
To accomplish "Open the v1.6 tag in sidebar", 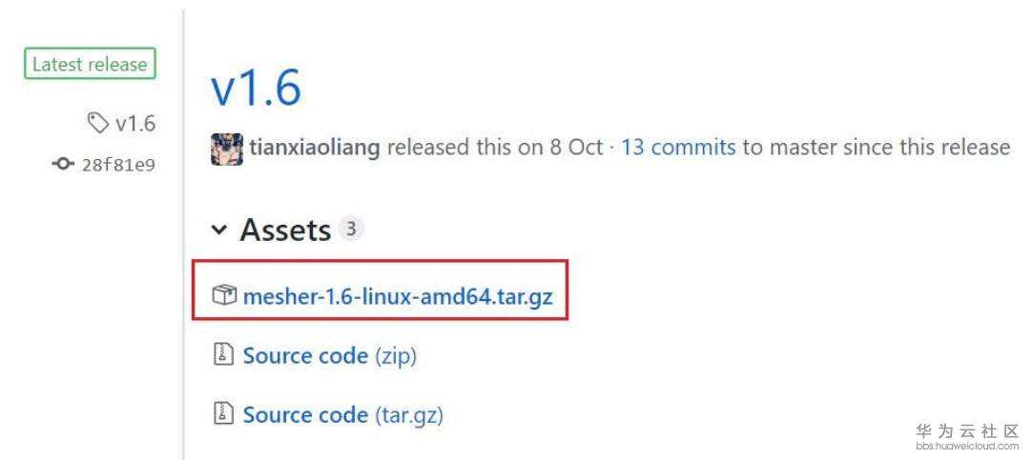I will coord(134,123).
